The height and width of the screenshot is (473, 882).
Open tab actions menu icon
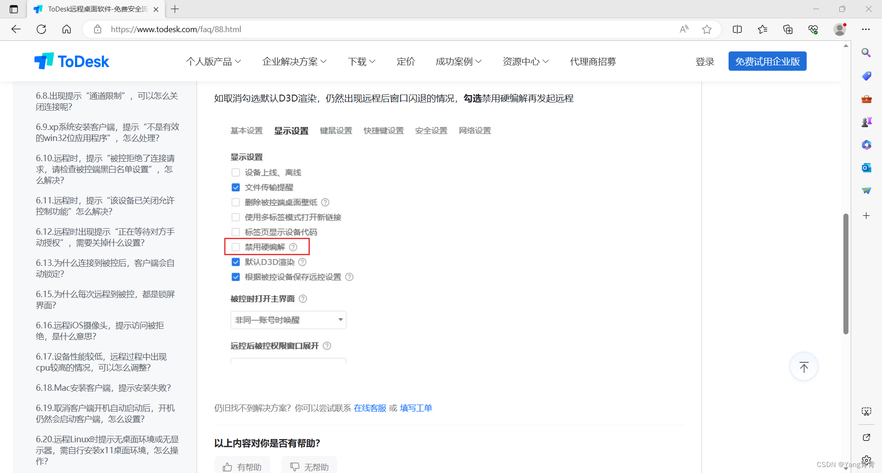click(14, 9)
